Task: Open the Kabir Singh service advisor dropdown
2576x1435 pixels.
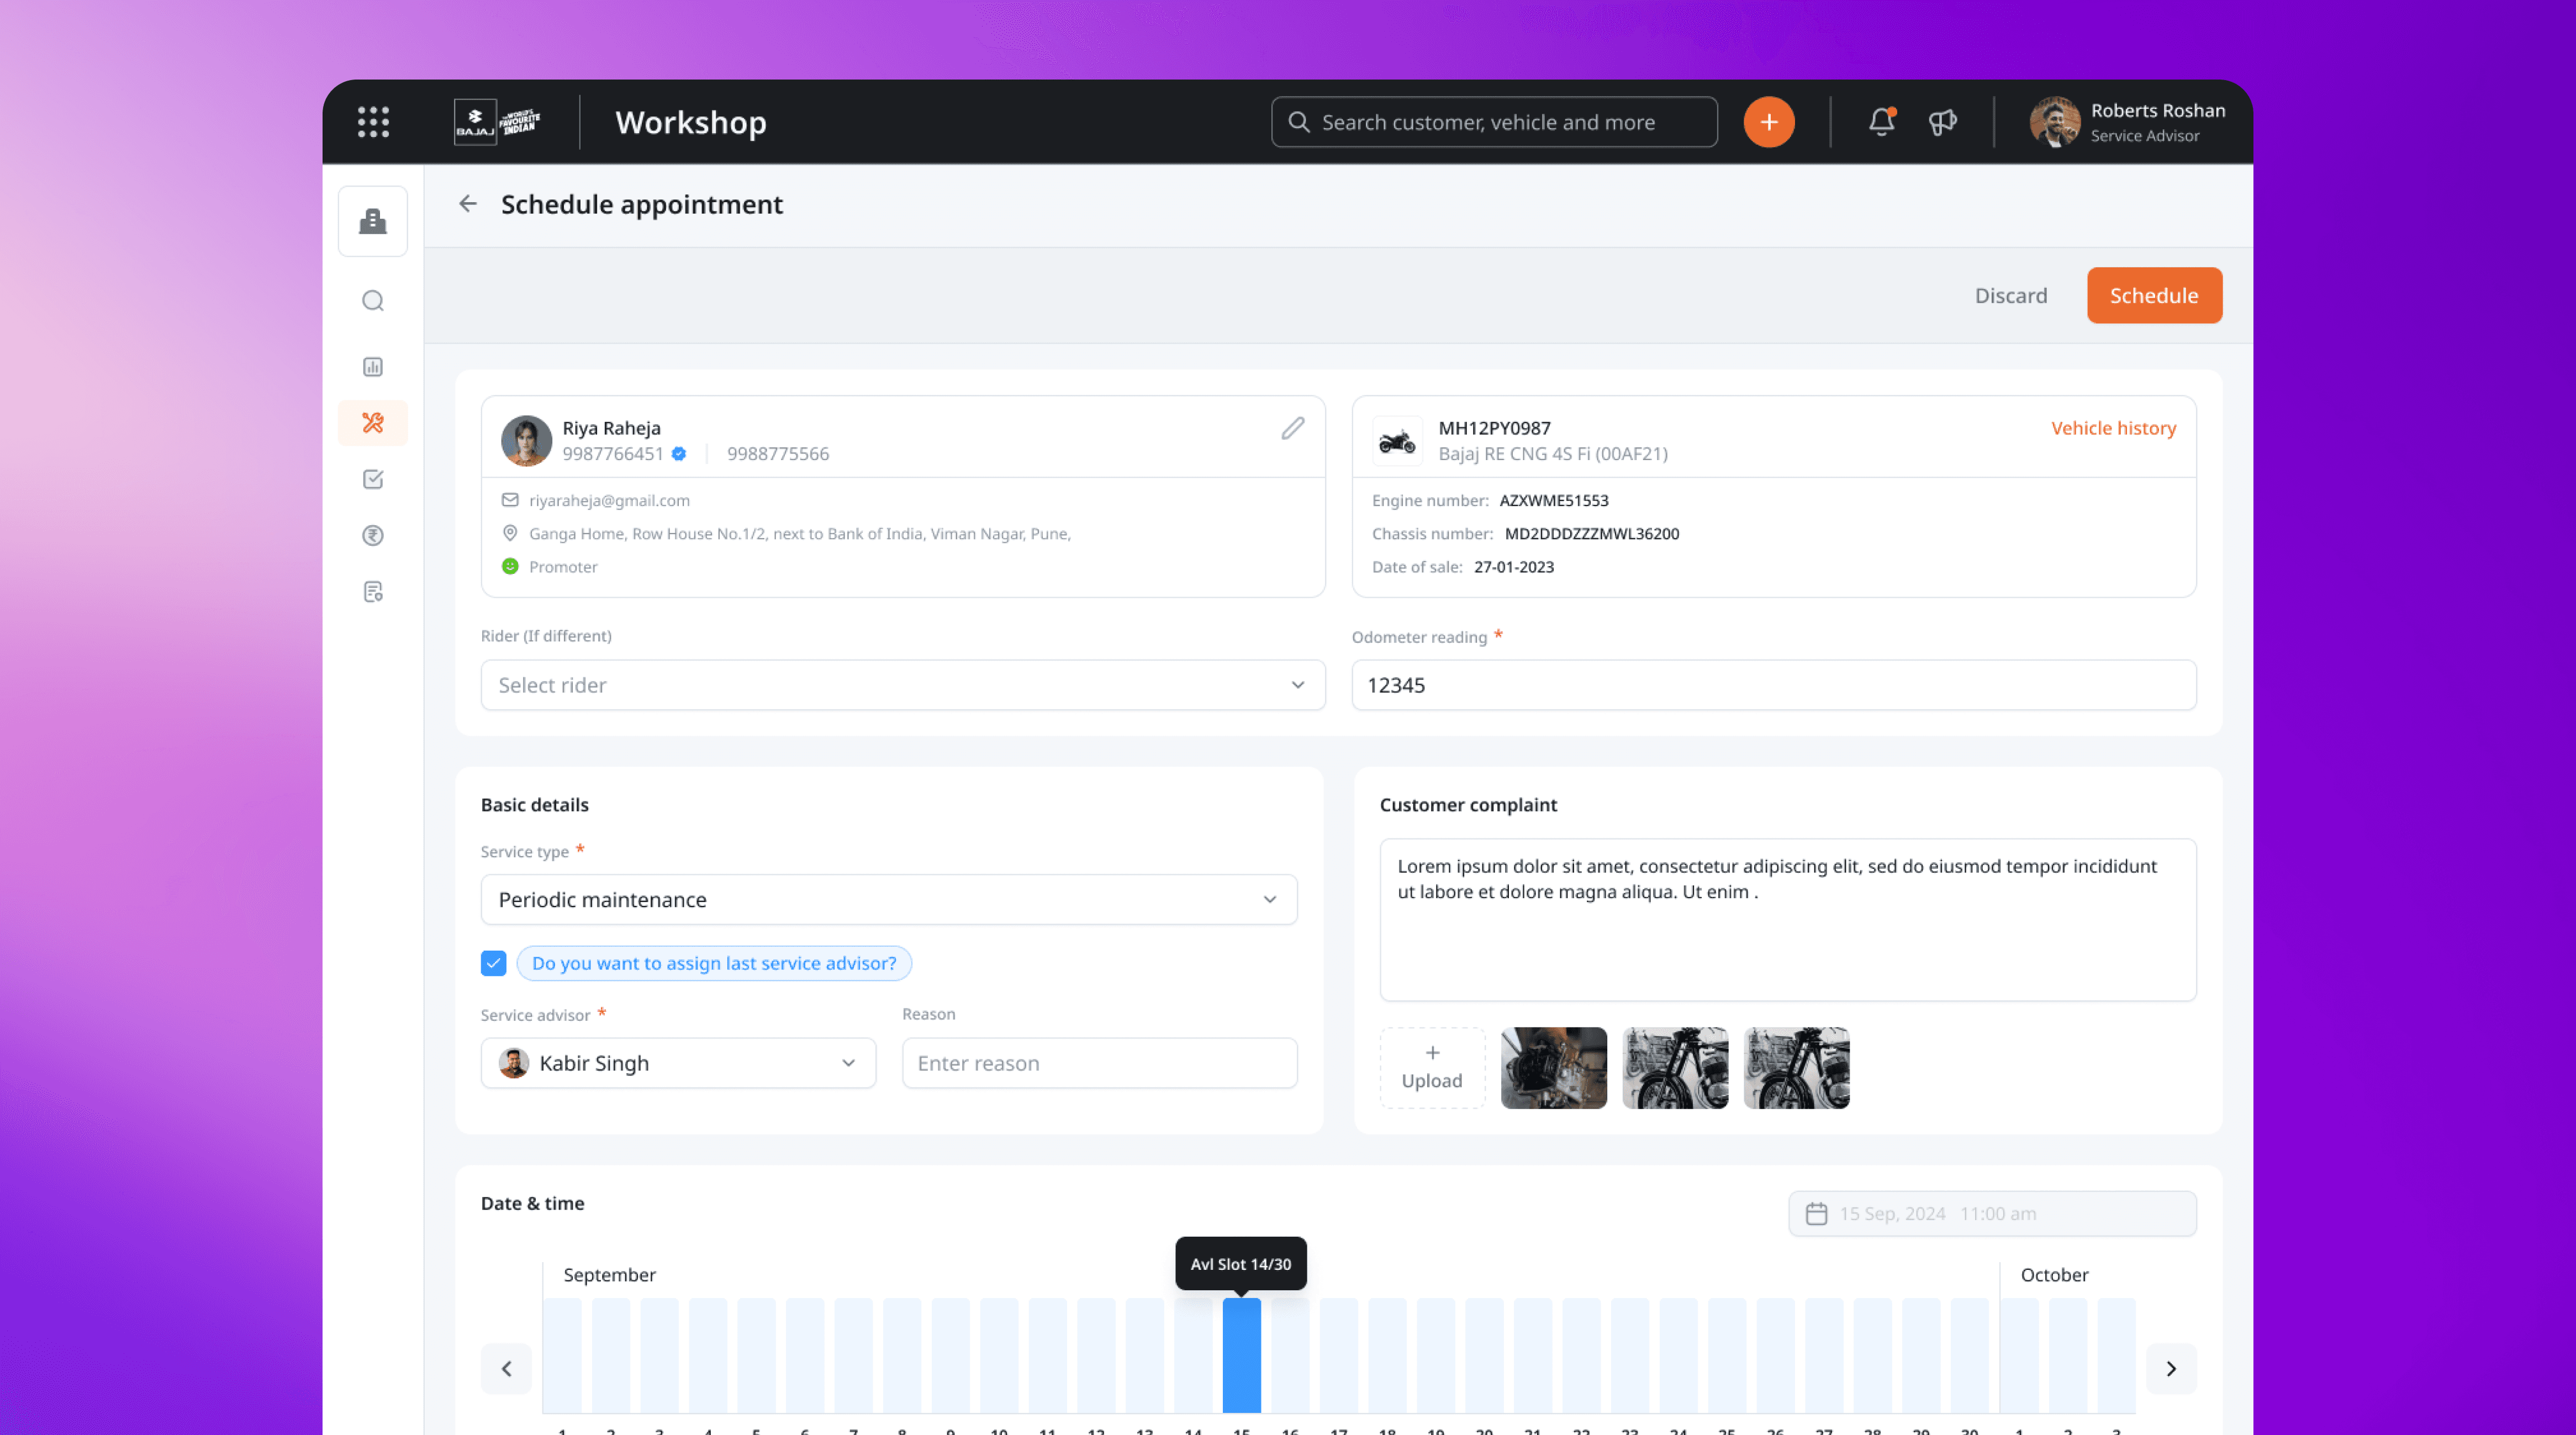Action: click(x=678, y=1063)
